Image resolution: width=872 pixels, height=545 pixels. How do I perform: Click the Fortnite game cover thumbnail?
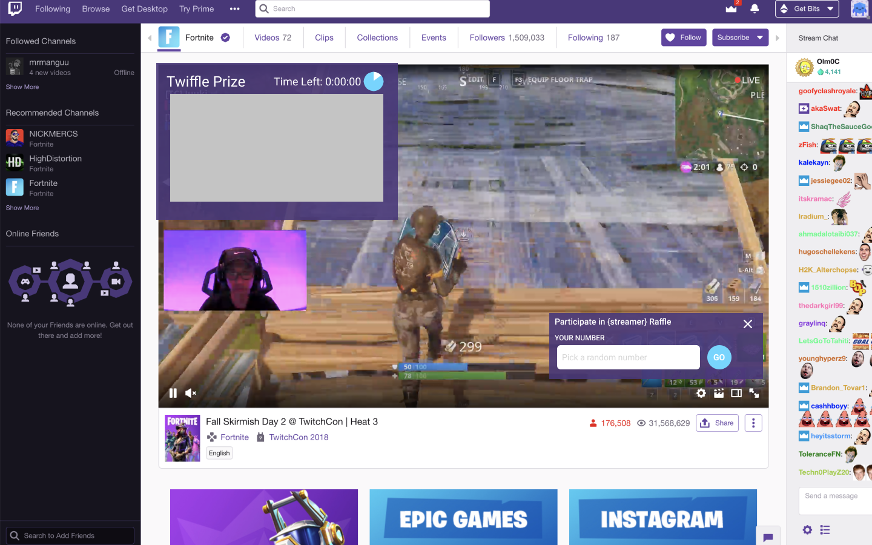tap(182, 438)
